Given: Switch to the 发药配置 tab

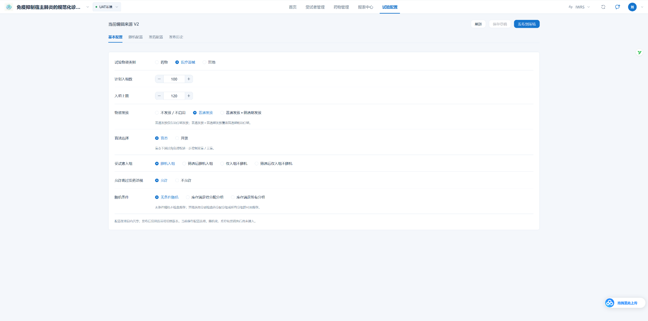Looking at the screenshot, I should pos(156,37).
